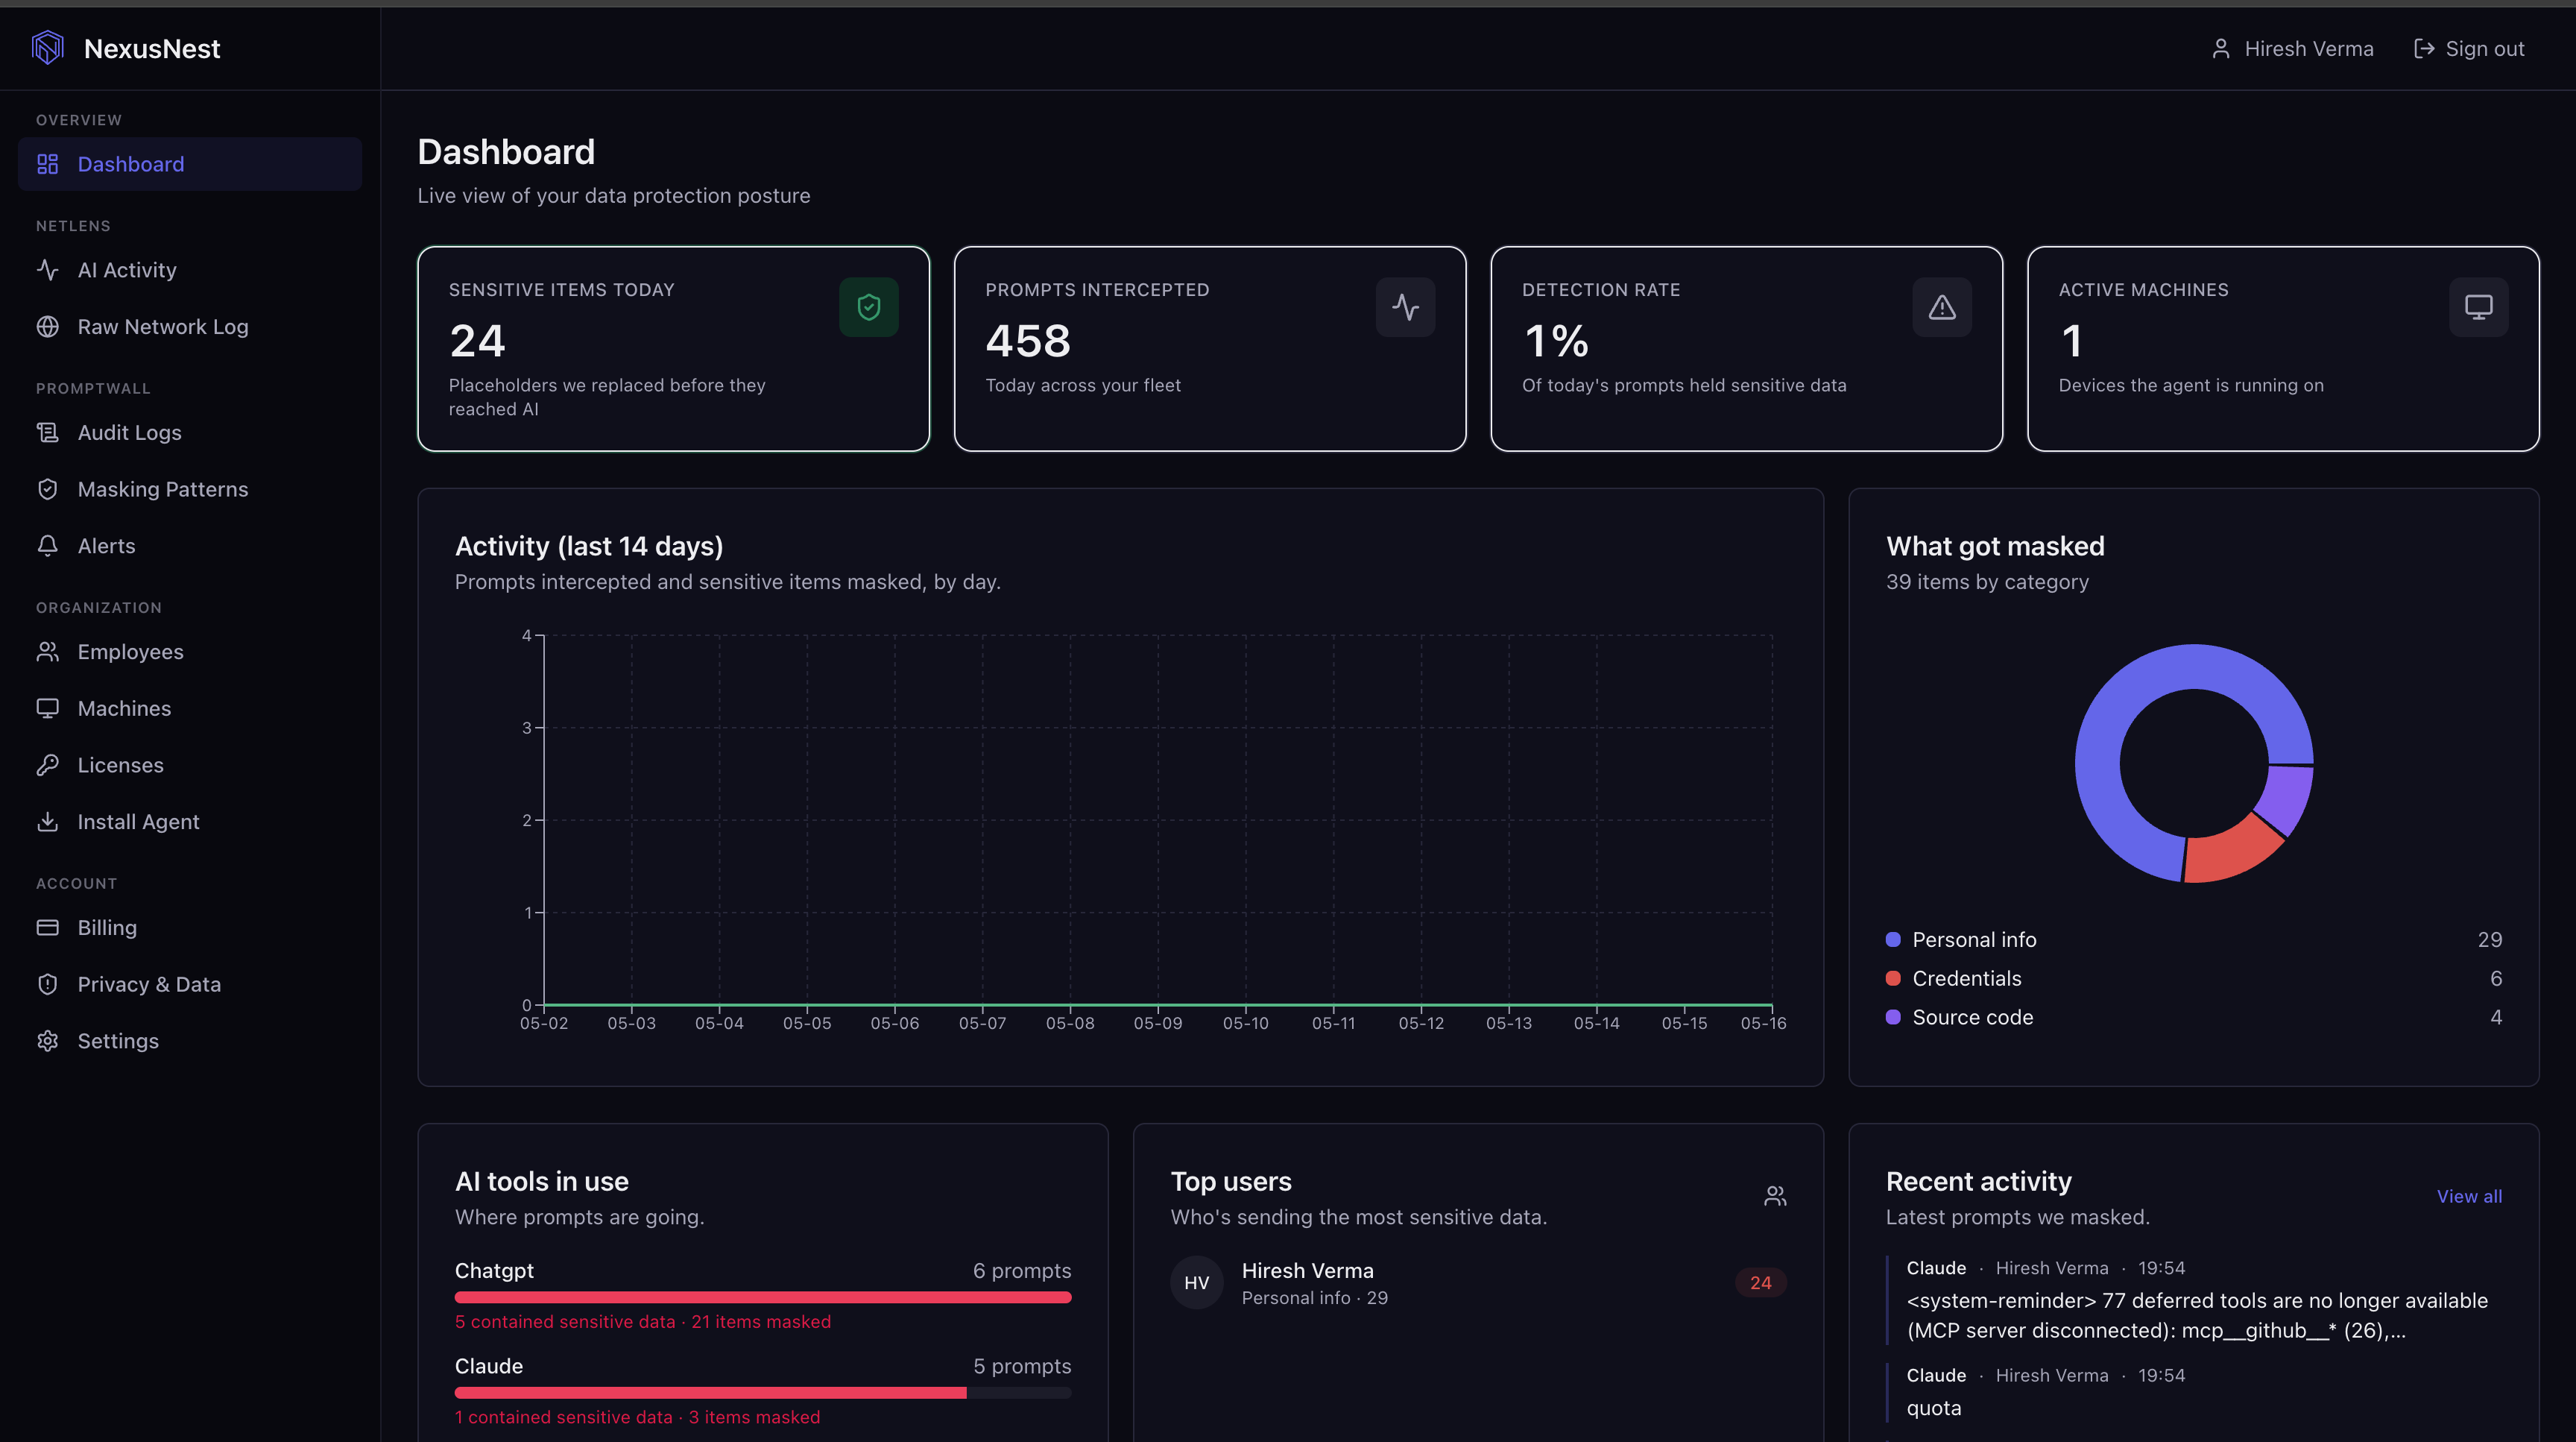Screen dimensions: 2576x1442
Task: Click View all in Recent activity
Action: click(2469, 1196)
